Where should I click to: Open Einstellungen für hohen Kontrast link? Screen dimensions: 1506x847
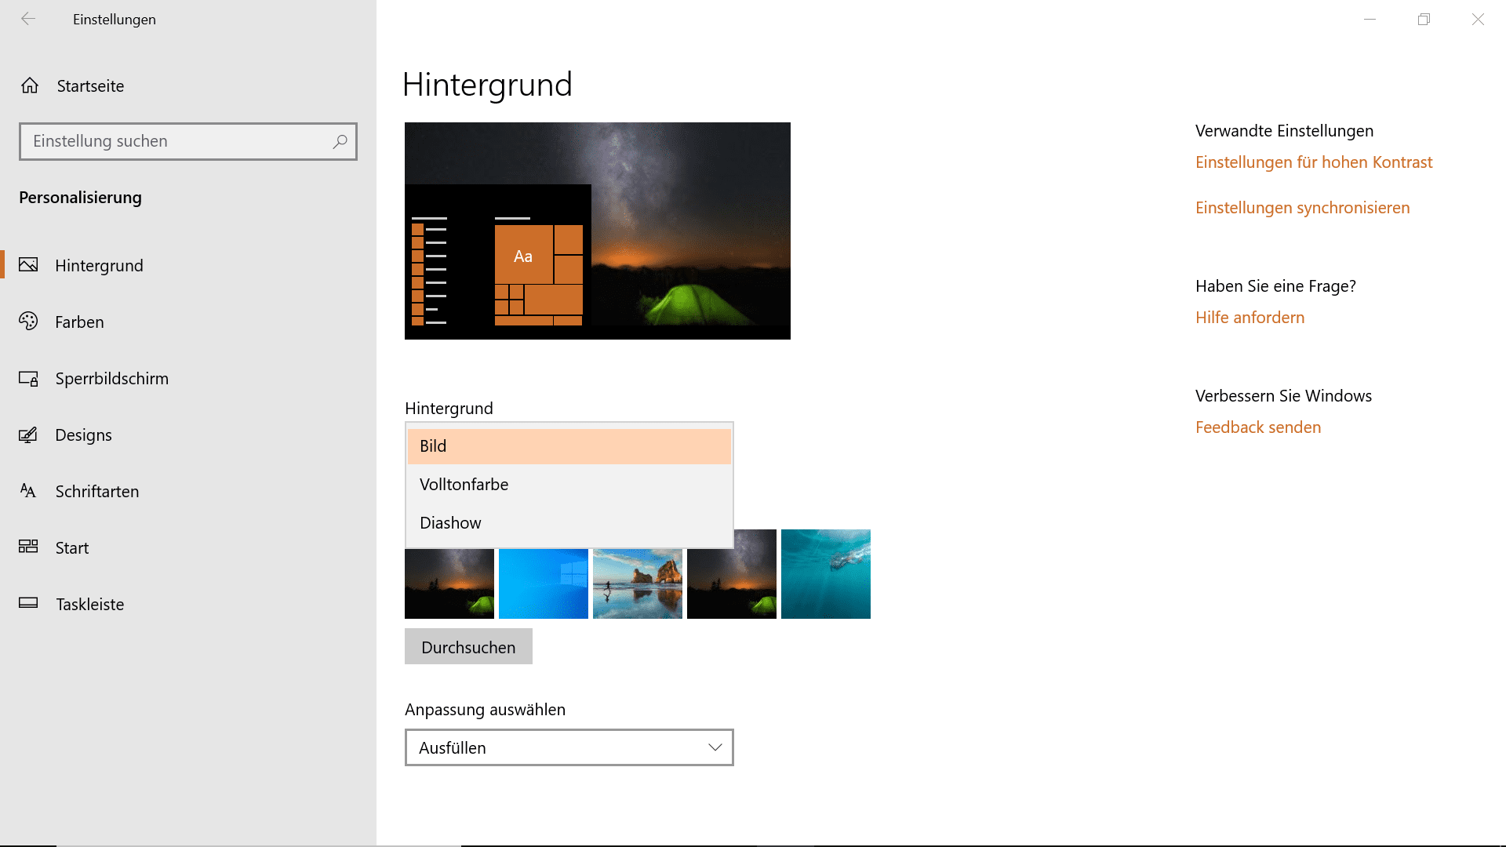pyautogui.click(x=1314, y=162)
